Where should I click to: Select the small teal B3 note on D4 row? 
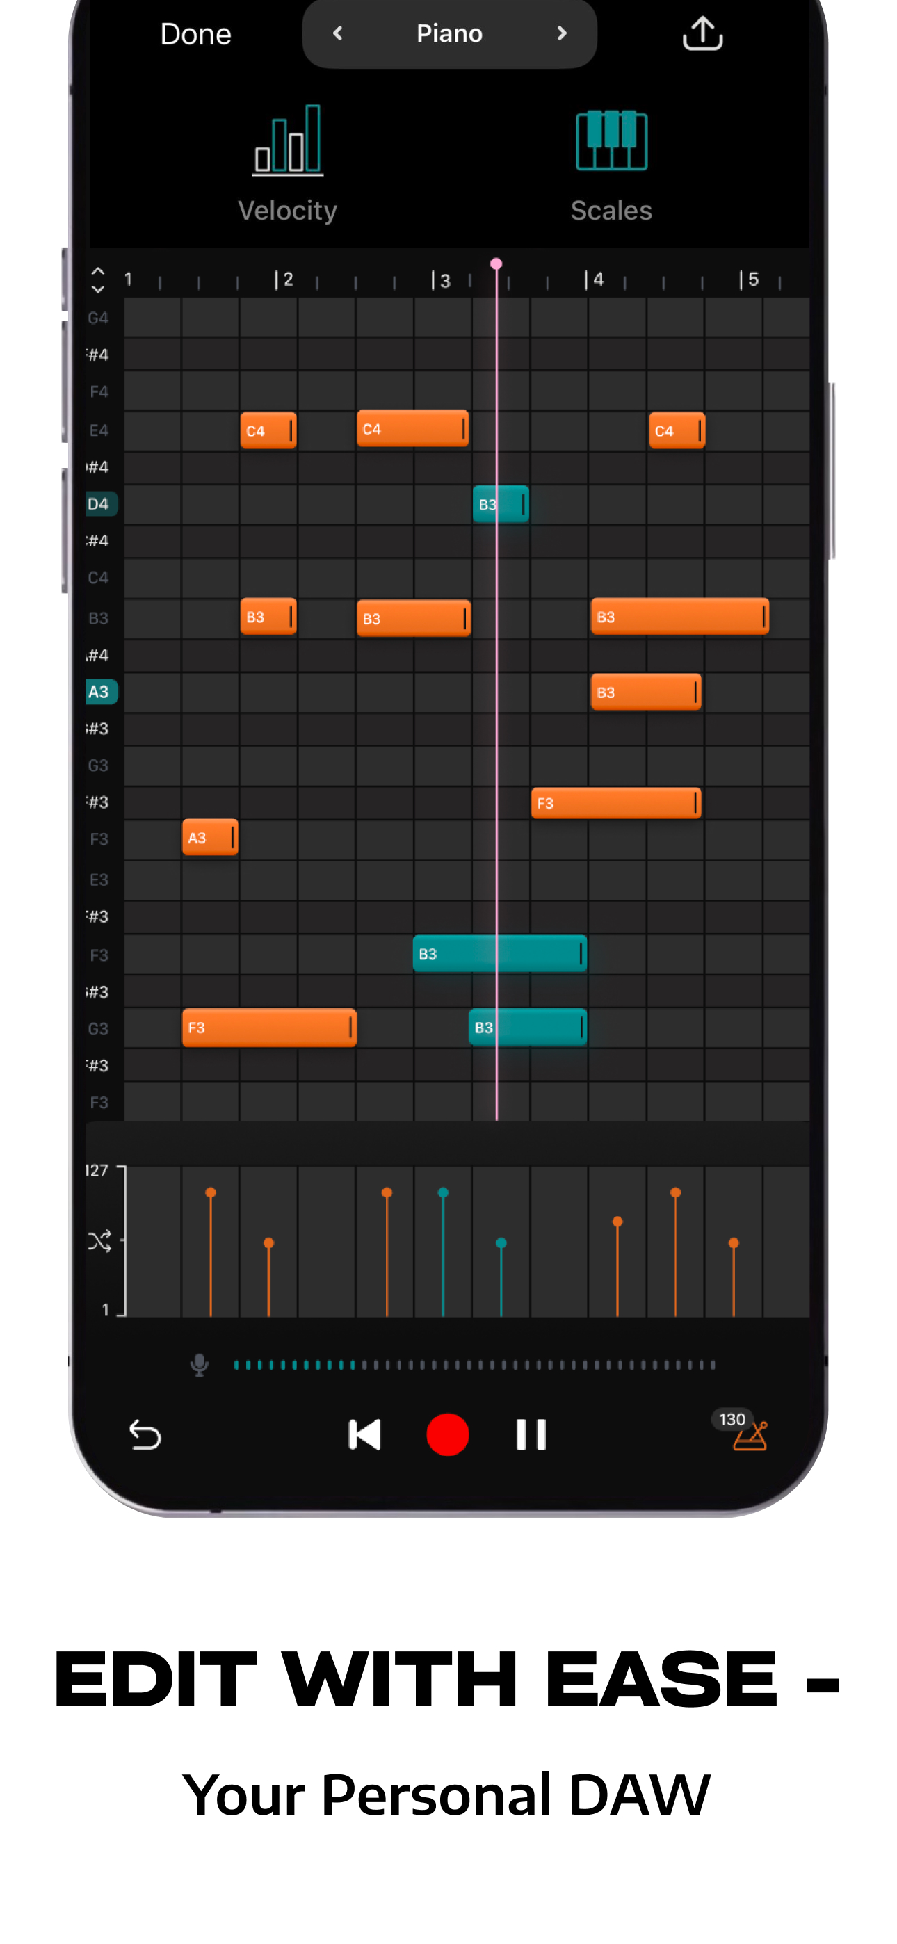tap(501, 504)
